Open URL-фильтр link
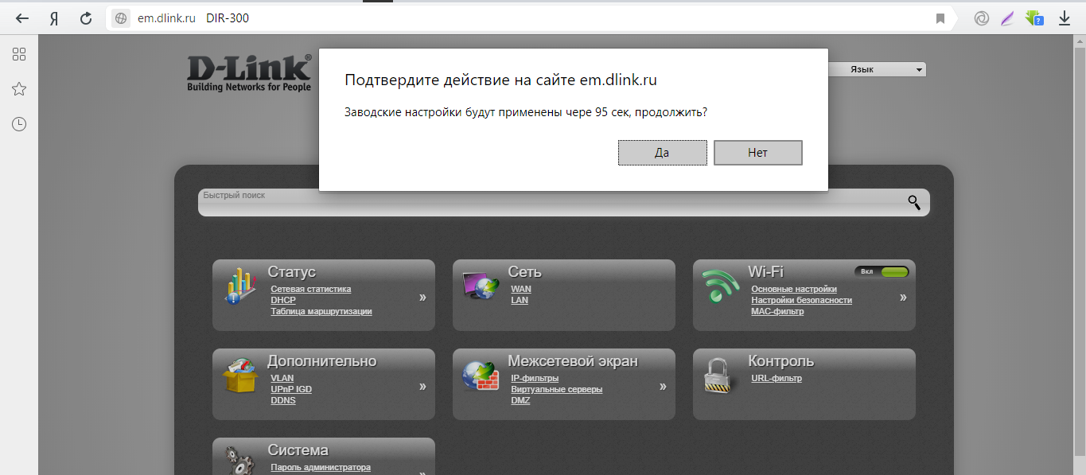 point(777,379)
